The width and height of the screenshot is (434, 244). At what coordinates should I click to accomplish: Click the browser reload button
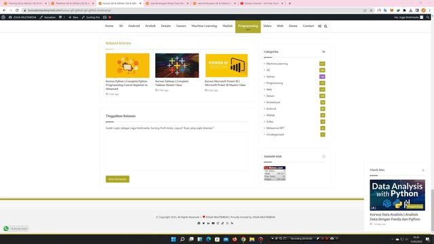pos(17,10)
